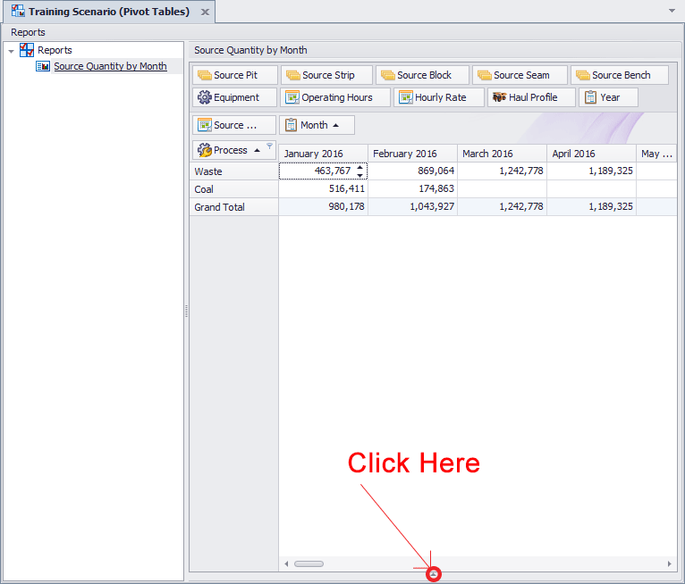Click the Source Pit field icon
This screenshot has height=584, width=685.
coord(204,75)
